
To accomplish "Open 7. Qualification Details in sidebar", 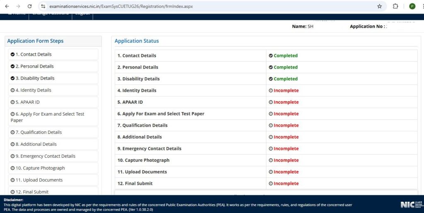I will pyautogui.click(x=53, y=133).
